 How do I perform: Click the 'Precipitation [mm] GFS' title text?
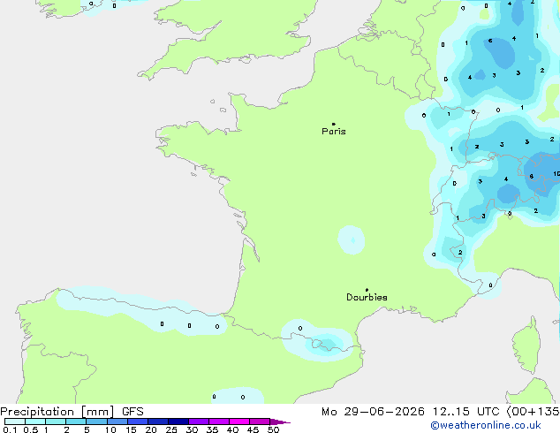tap(72, 412)
